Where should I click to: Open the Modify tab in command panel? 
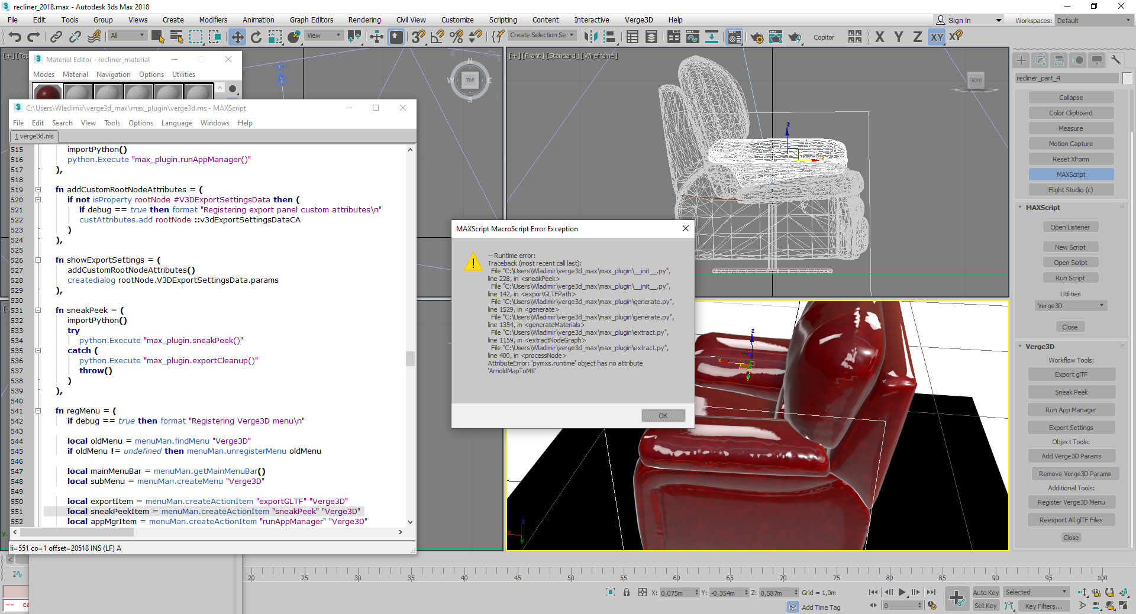(x=1040, y=60)
